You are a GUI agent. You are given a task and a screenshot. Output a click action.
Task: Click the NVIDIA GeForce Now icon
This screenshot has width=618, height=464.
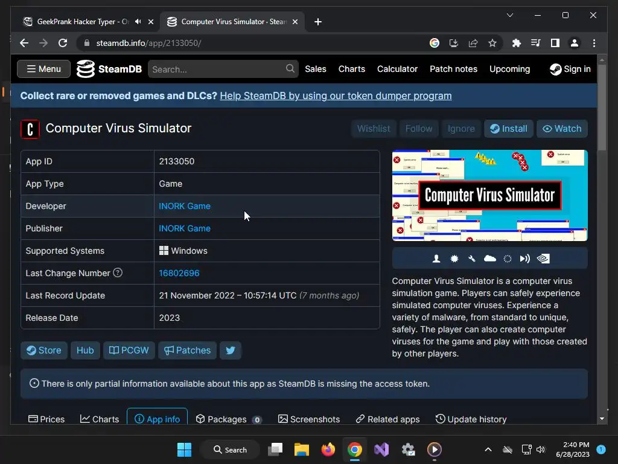tap(543, 259)
